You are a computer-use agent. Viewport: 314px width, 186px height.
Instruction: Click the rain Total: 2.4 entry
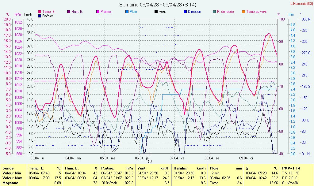[226, 183]
